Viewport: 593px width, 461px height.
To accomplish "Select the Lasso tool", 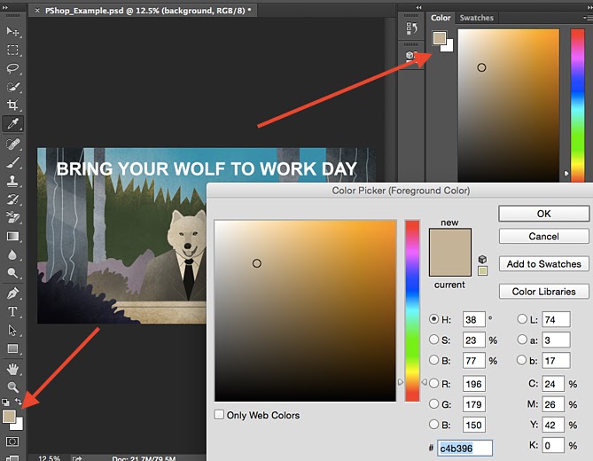I will (x=12, y=68).
